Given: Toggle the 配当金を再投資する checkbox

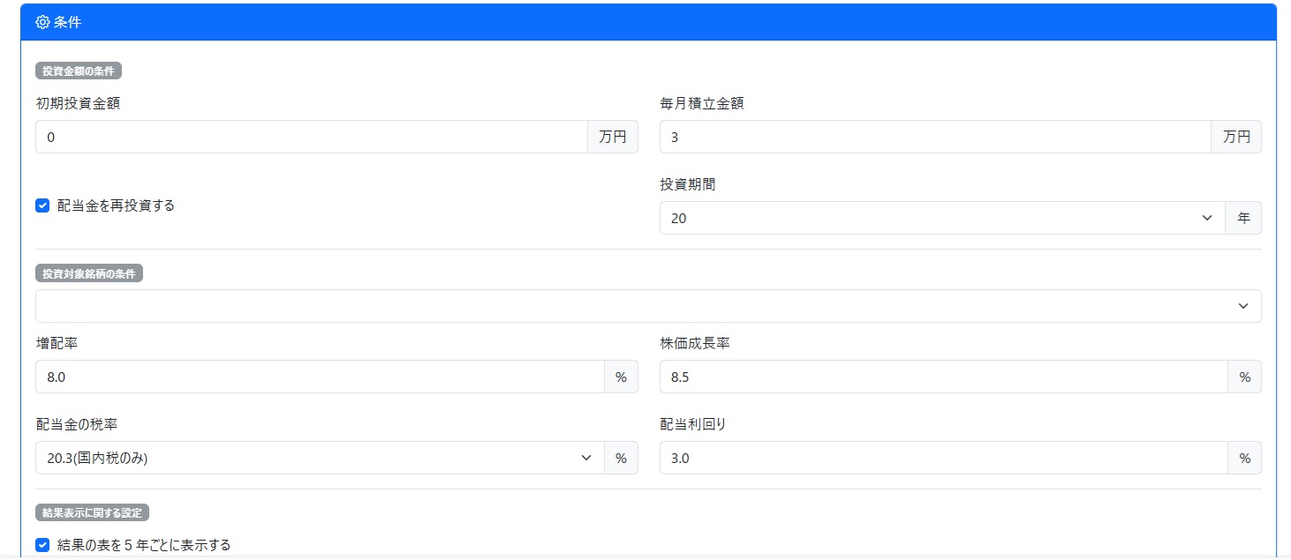Looking at the screenshot, I should 42,205.
